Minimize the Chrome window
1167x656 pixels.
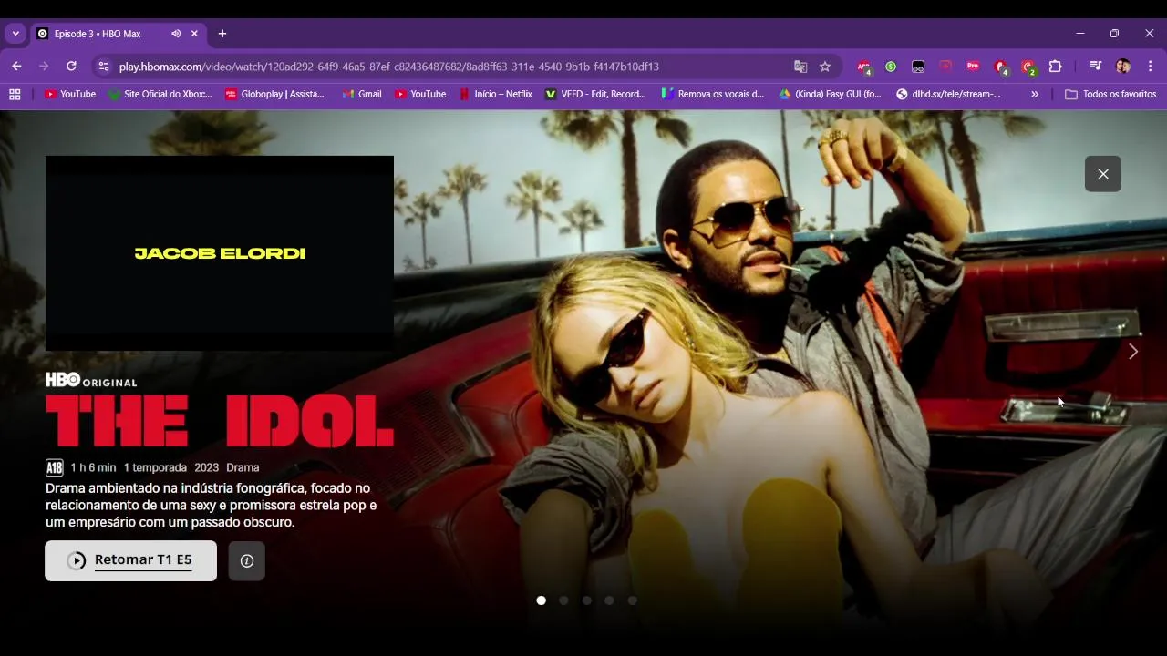coord(1080,34)
